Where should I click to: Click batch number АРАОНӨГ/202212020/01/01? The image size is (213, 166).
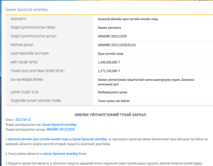click(117, 45)
